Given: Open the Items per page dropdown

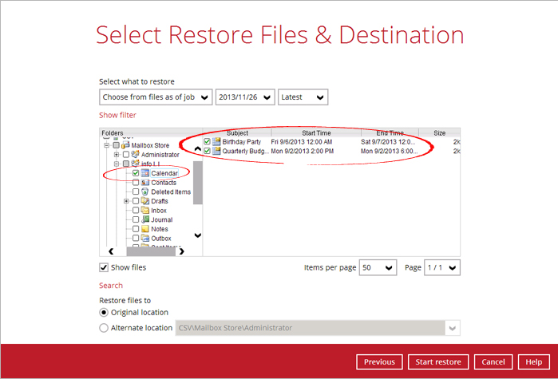Looking at the screenshot, I should pyautogui.click(x=378, y=267).
